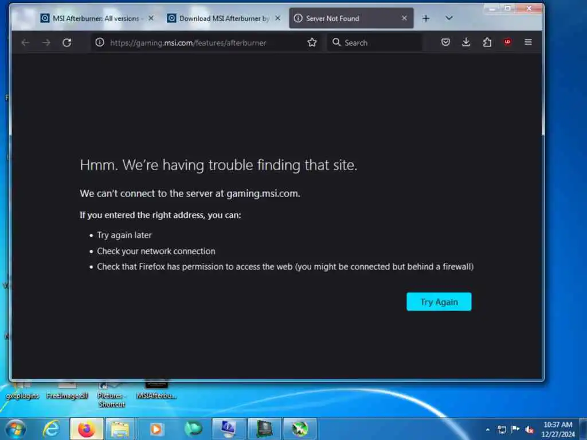Open the Downloads panel
587x440 pixels.
coord(466,42)
